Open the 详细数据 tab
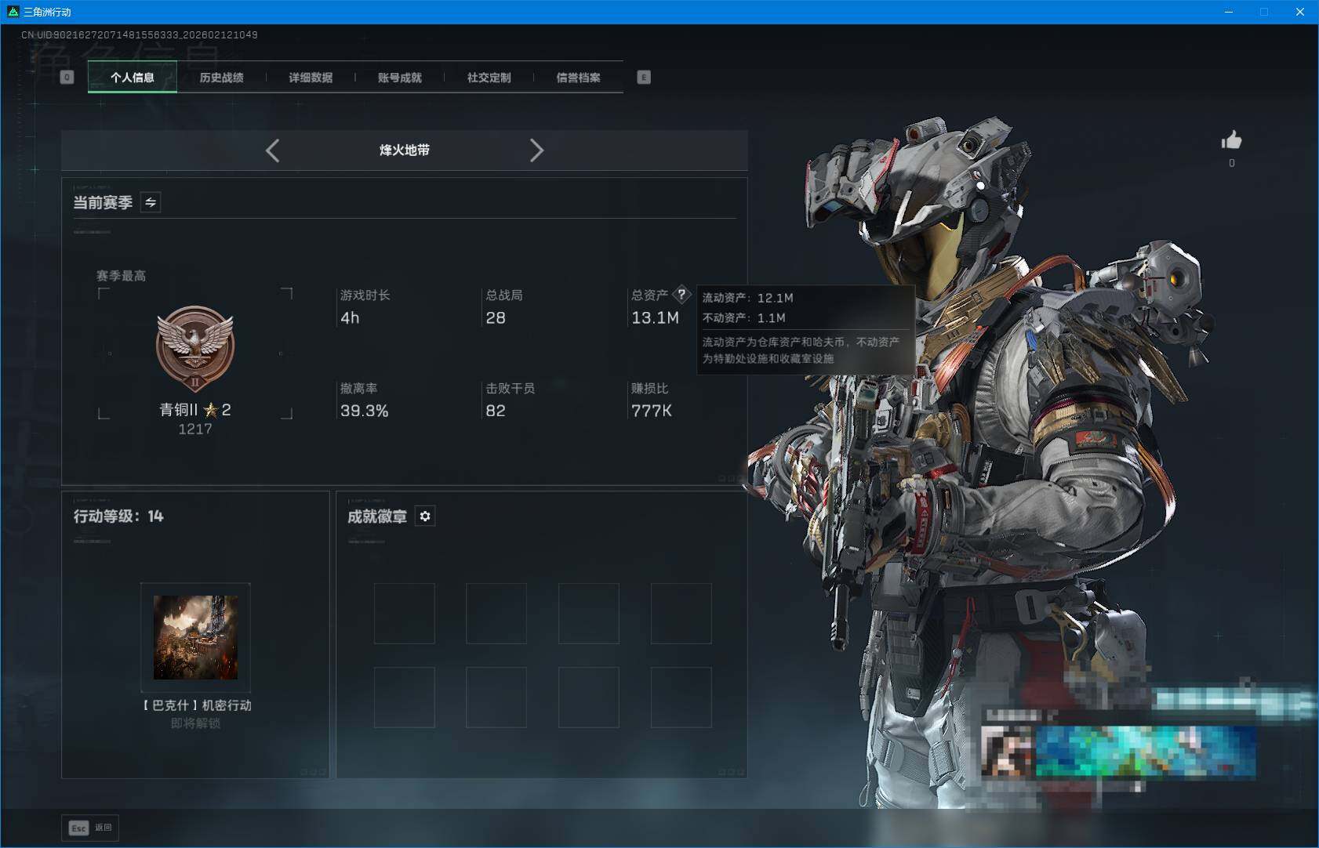The width and height of the screenshot is (1319, 848). tap(311, 78)
